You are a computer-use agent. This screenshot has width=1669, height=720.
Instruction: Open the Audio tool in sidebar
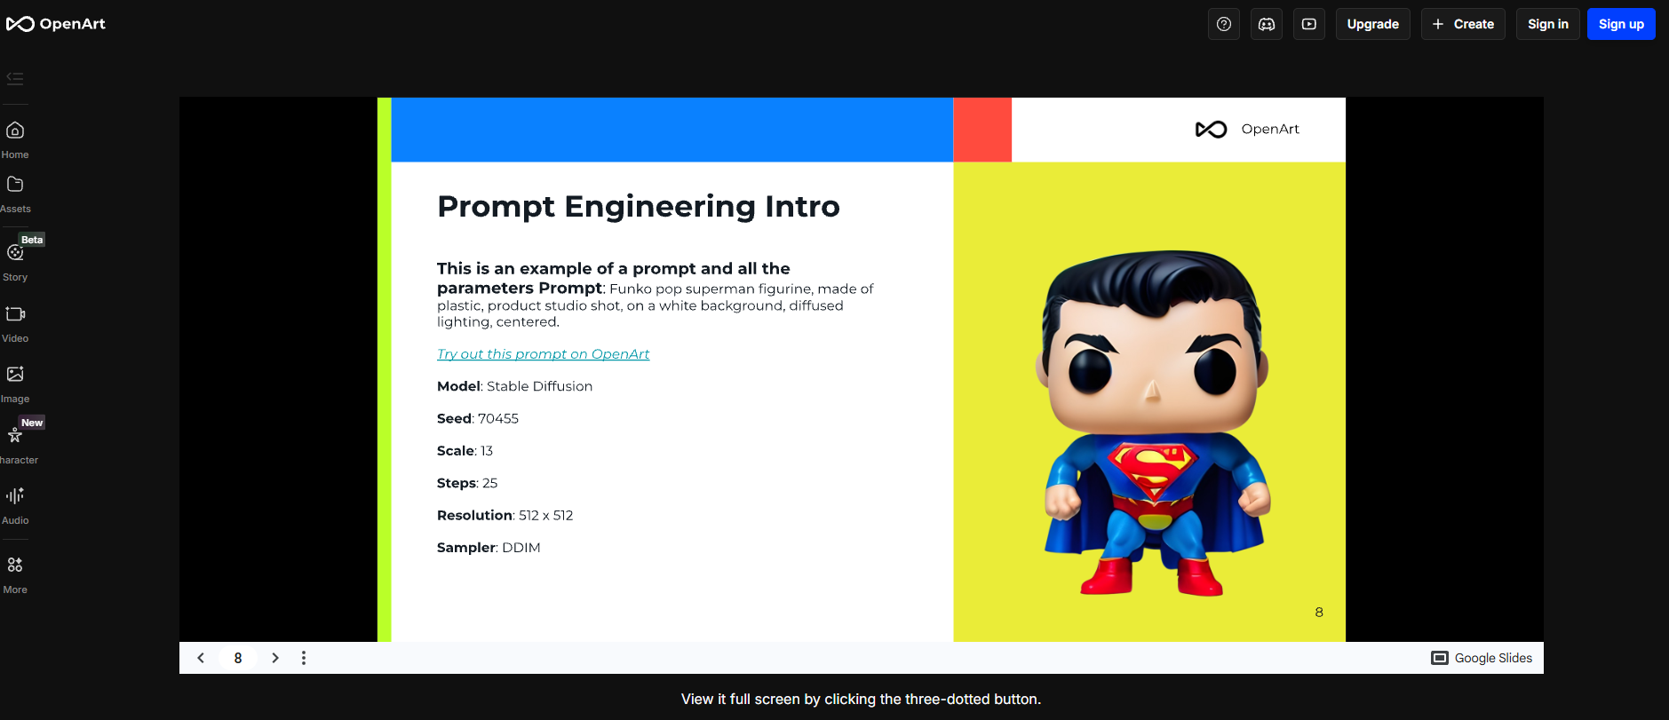(x=15, y=506)
